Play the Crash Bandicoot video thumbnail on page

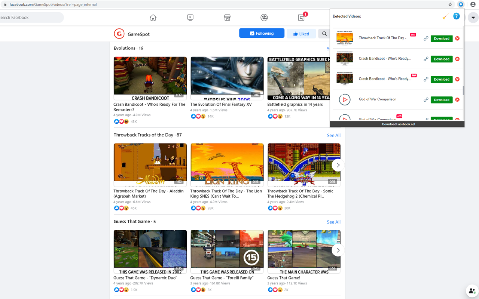click(150, 78)
